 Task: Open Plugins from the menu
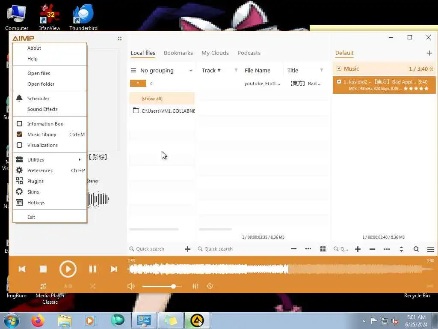click(50, 181)
